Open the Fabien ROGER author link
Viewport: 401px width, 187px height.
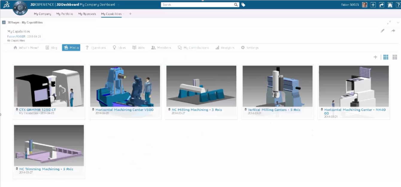click(17, 36)
